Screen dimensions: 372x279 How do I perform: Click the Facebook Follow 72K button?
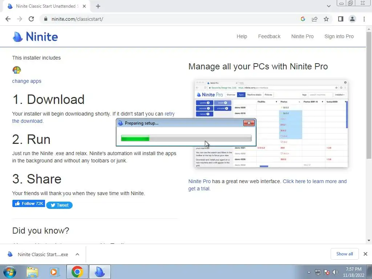29,203
